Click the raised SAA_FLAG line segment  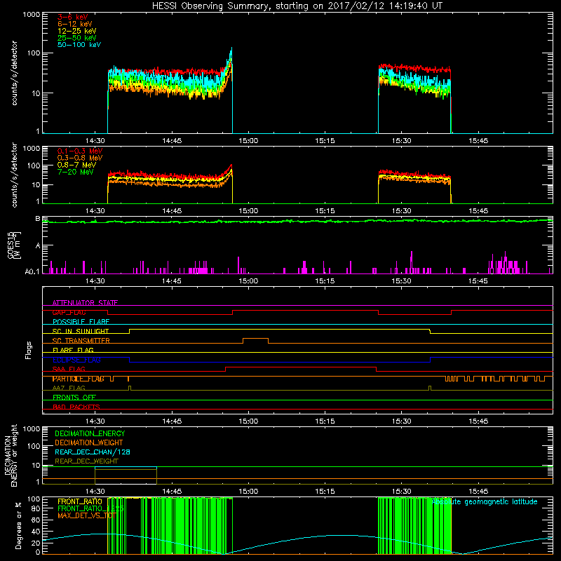(301, 367)
